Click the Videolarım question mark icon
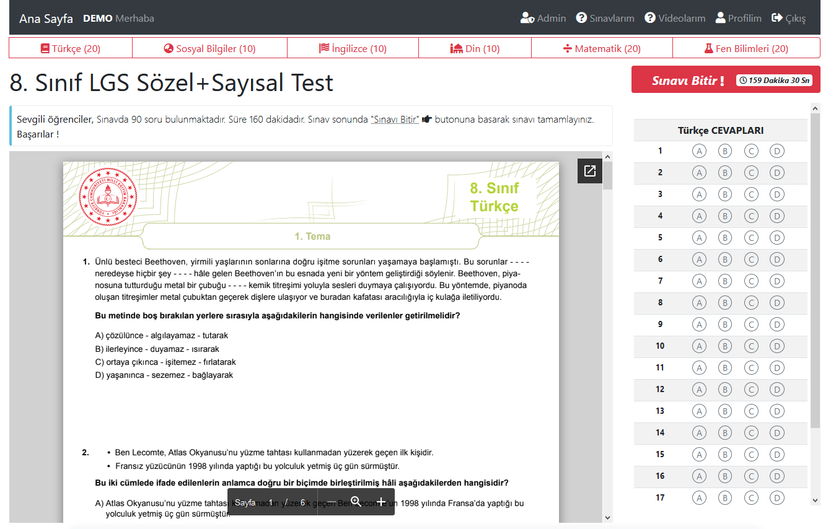This screenshot has height=529, width=836. point(650,18)
